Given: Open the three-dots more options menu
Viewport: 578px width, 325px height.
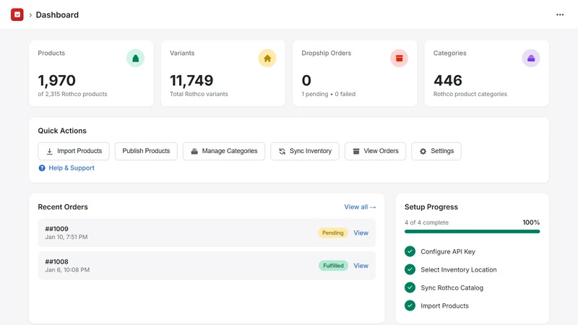Looking at the screenshot, I should pos(560,14).
